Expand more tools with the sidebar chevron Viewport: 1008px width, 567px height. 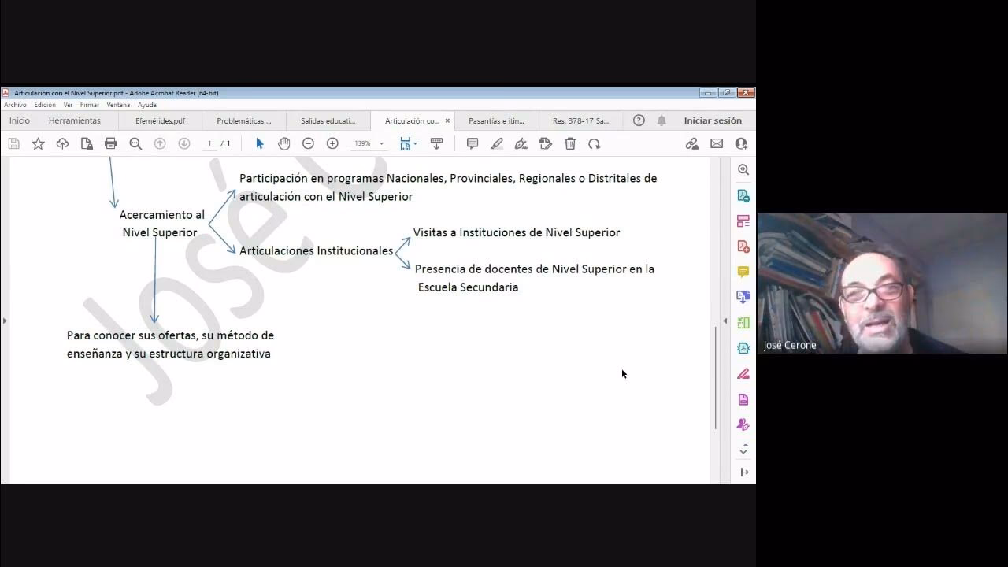click(743, 449)
